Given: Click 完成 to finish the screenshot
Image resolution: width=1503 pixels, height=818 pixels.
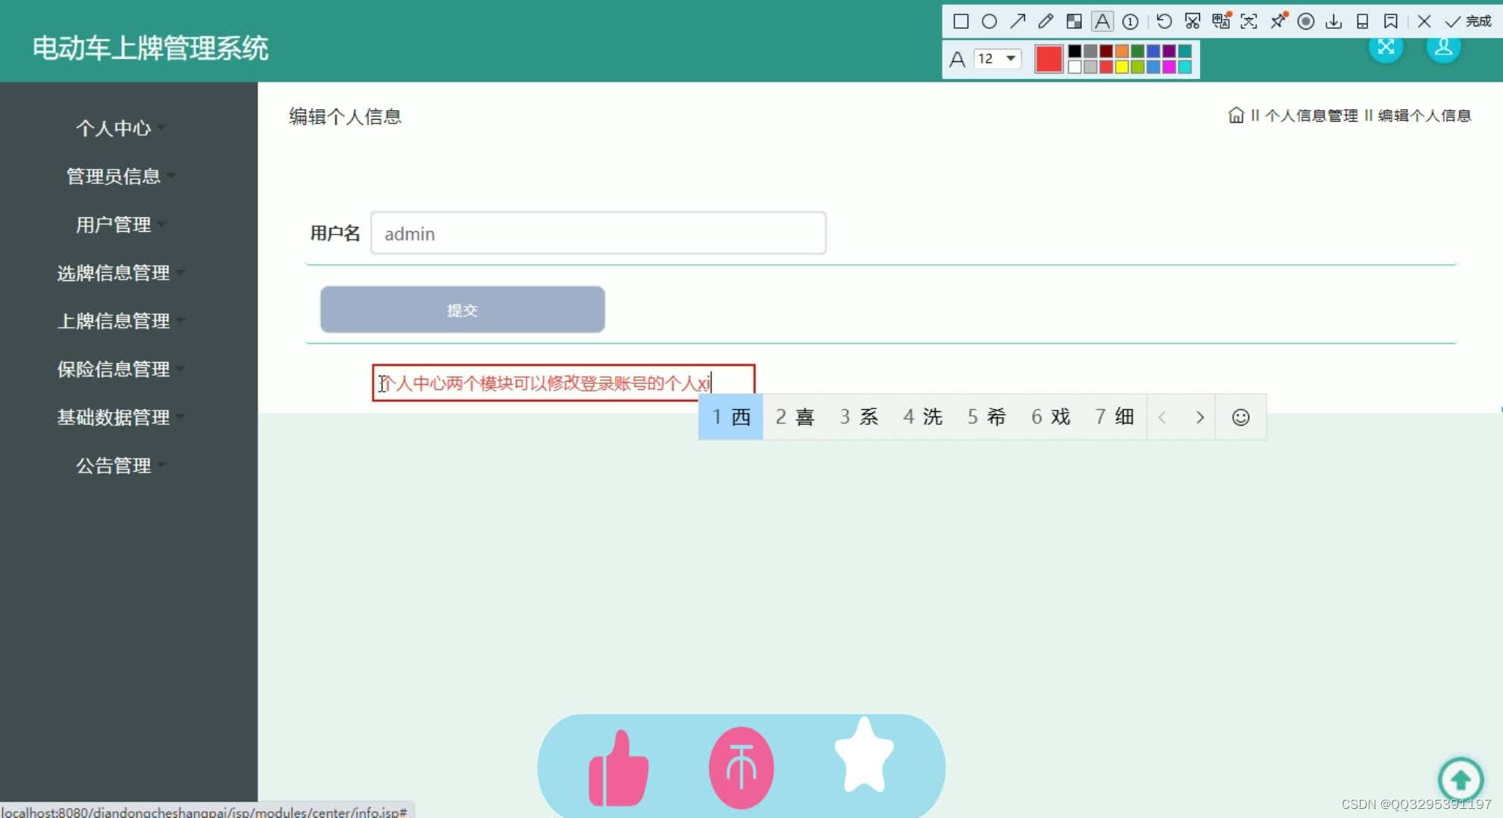Looking at the screenshot, I should point(1469,21).
